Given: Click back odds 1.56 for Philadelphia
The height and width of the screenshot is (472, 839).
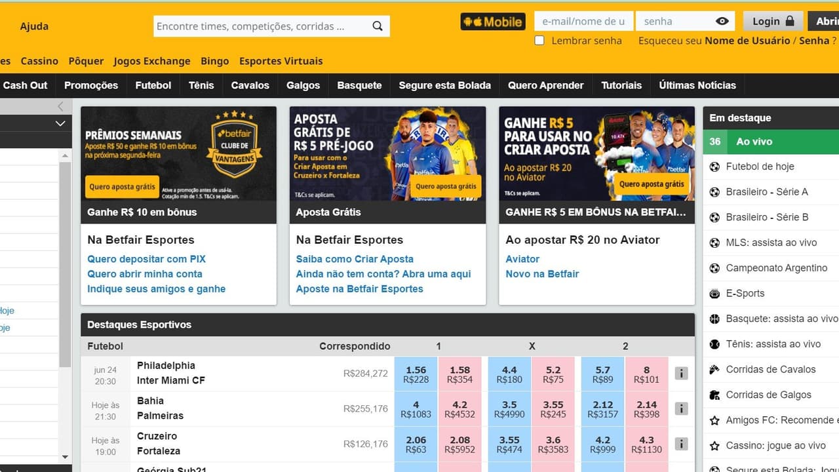Looking at the screenshot, I should pos(416,374).
